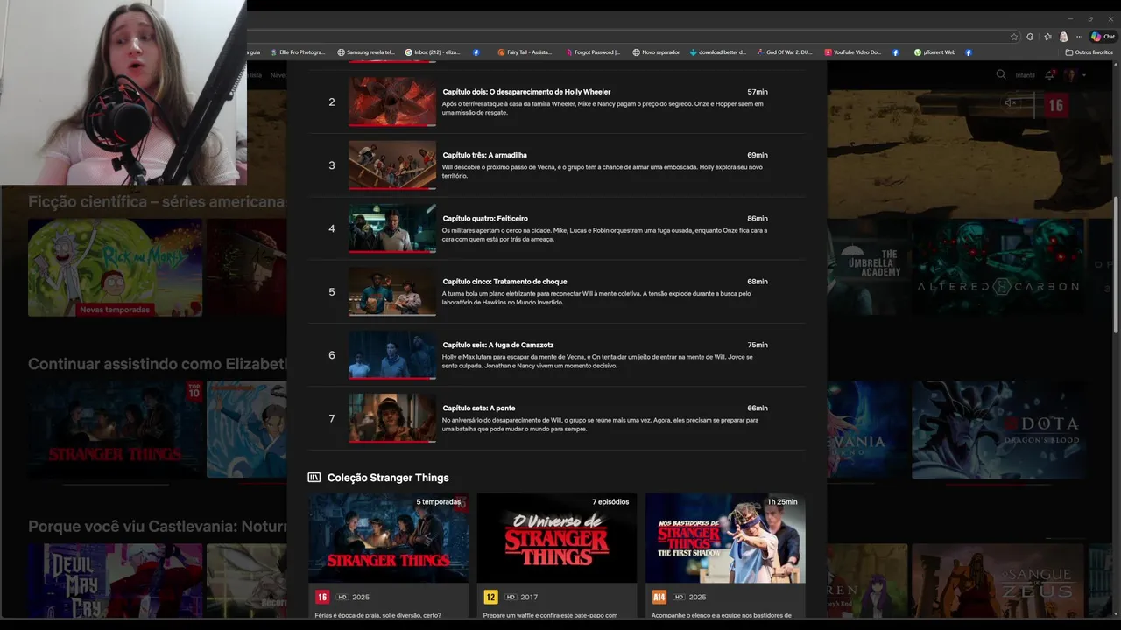Click the 69min duration of episode 3

click(x=758, y=155)
